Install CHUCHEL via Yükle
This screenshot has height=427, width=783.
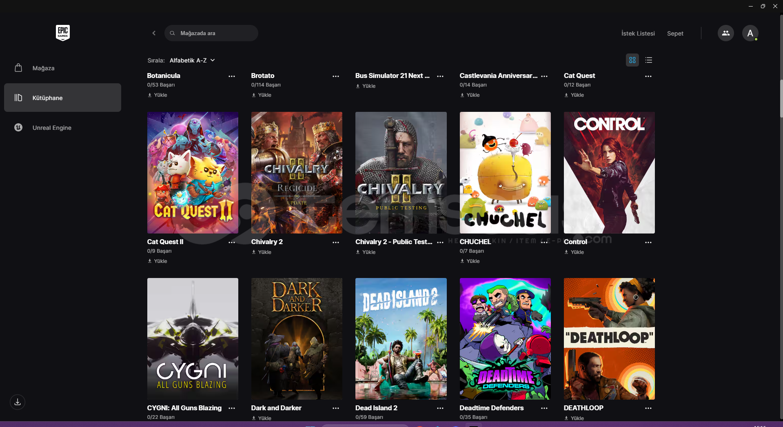pyautogui.click(x=470, y=261)
